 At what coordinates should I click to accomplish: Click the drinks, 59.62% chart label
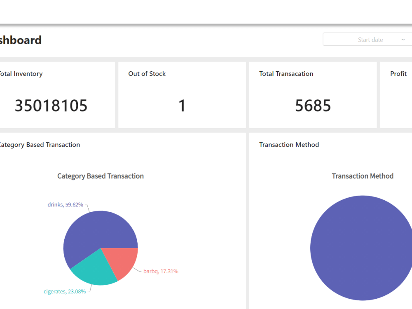point(65,205)
